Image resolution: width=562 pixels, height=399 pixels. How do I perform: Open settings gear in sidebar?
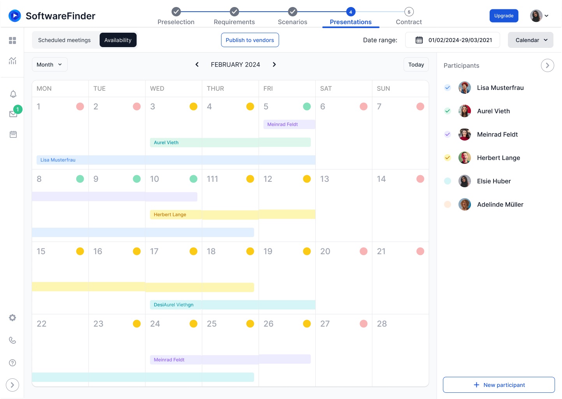click(12, 318)
